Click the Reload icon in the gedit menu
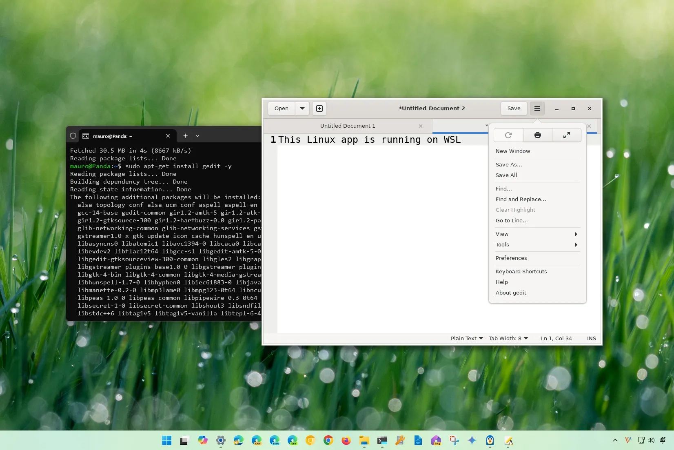The image size is (674, 450). tap(508, 135)
